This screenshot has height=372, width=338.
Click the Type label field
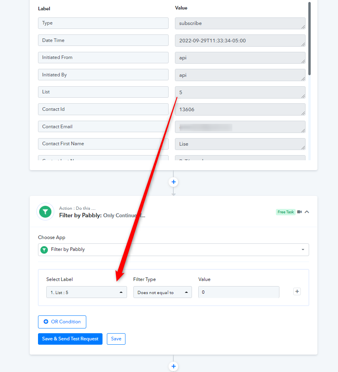coord(103,23)
